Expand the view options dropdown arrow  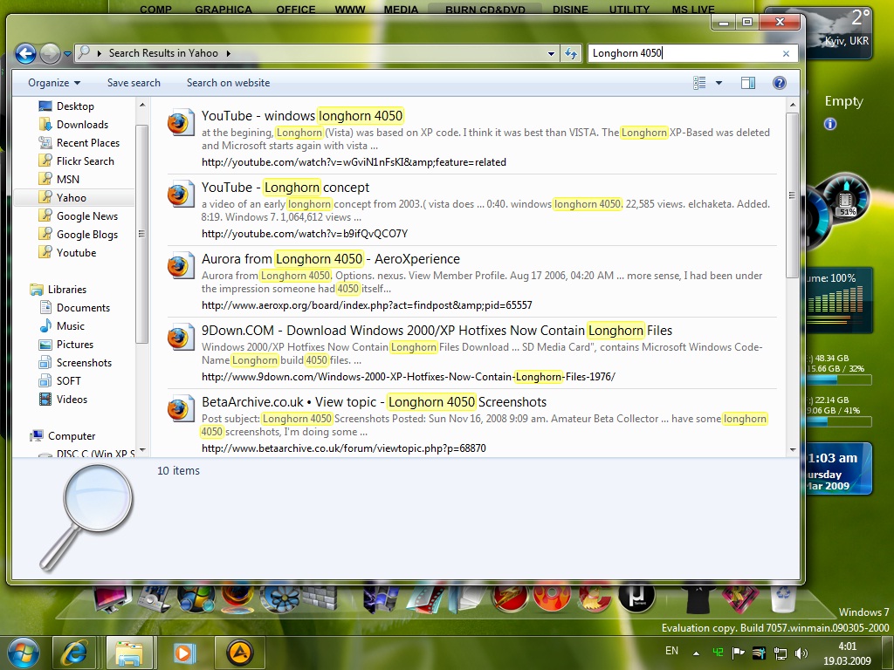click(x=719, y=83)
